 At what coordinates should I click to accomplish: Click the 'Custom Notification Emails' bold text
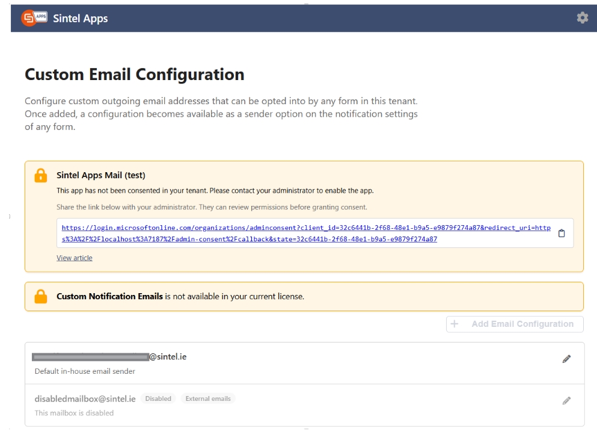pyautogui.click(x=109, y=296)
